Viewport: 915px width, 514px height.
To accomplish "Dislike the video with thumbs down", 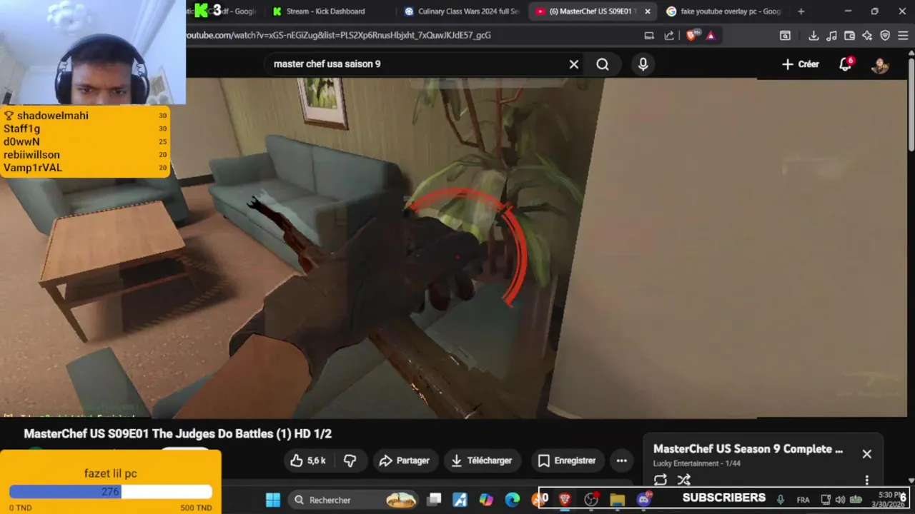I will point(350,460).
